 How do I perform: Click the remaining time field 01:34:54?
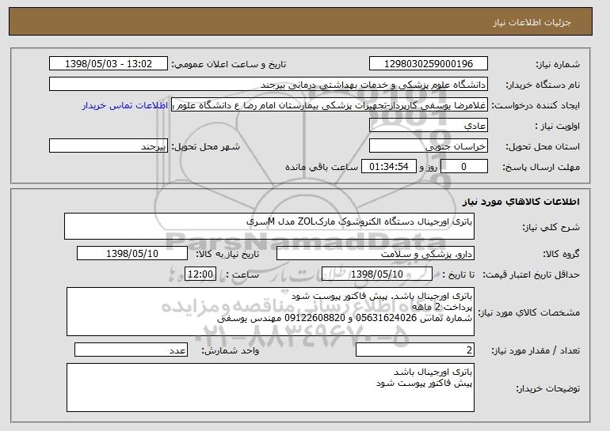pyautogui.click(x=389, y=167)
